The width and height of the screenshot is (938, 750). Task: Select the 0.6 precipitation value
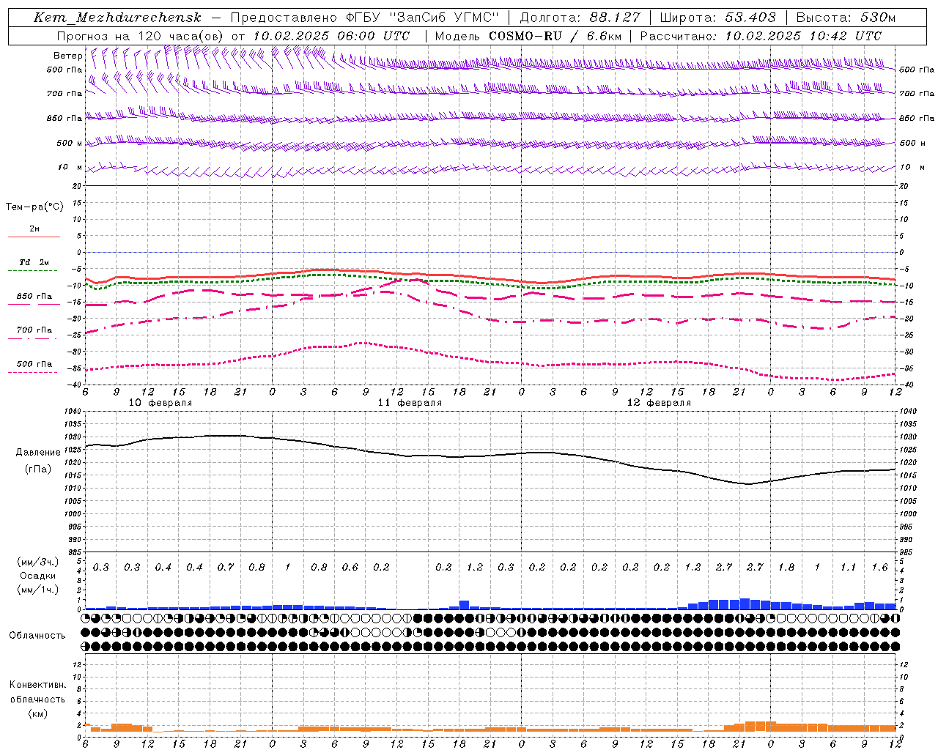coord(350,568)
